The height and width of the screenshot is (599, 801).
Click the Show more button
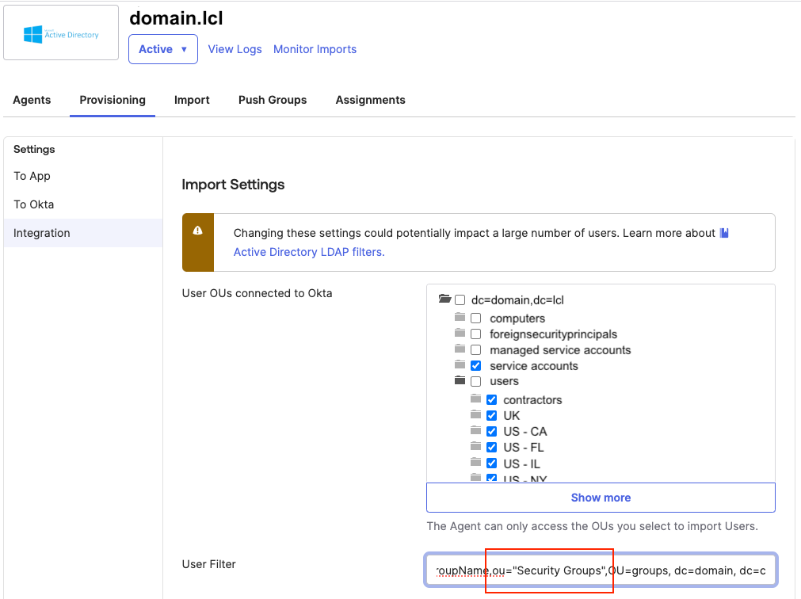pos(601,498)
